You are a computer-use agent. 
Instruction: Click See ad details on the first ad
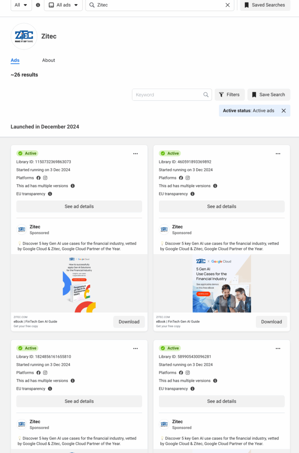click(79, 206)
